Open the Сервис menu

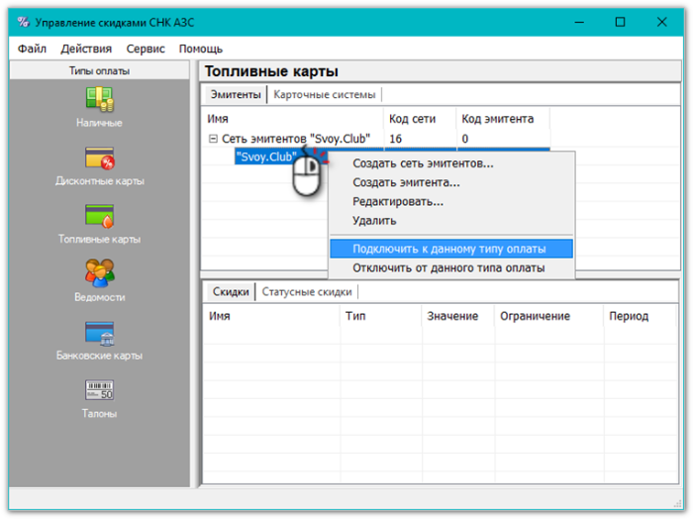tap(146, 49)
